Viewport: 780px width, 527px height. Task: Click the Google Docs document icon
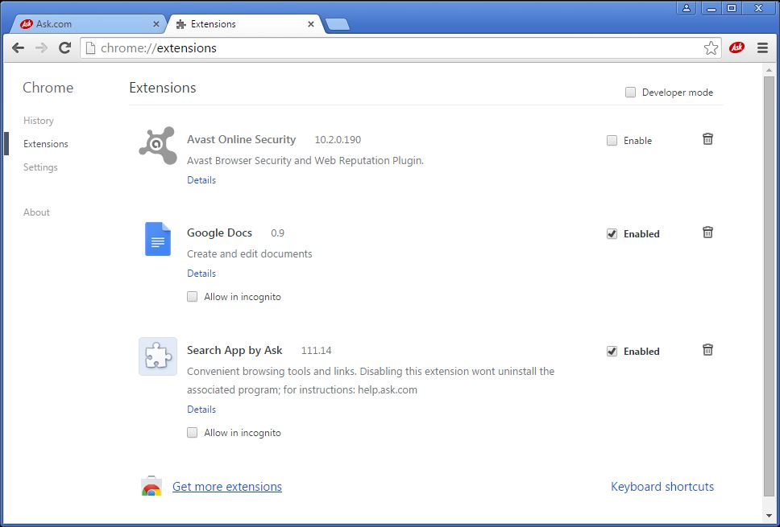(158, 239)
